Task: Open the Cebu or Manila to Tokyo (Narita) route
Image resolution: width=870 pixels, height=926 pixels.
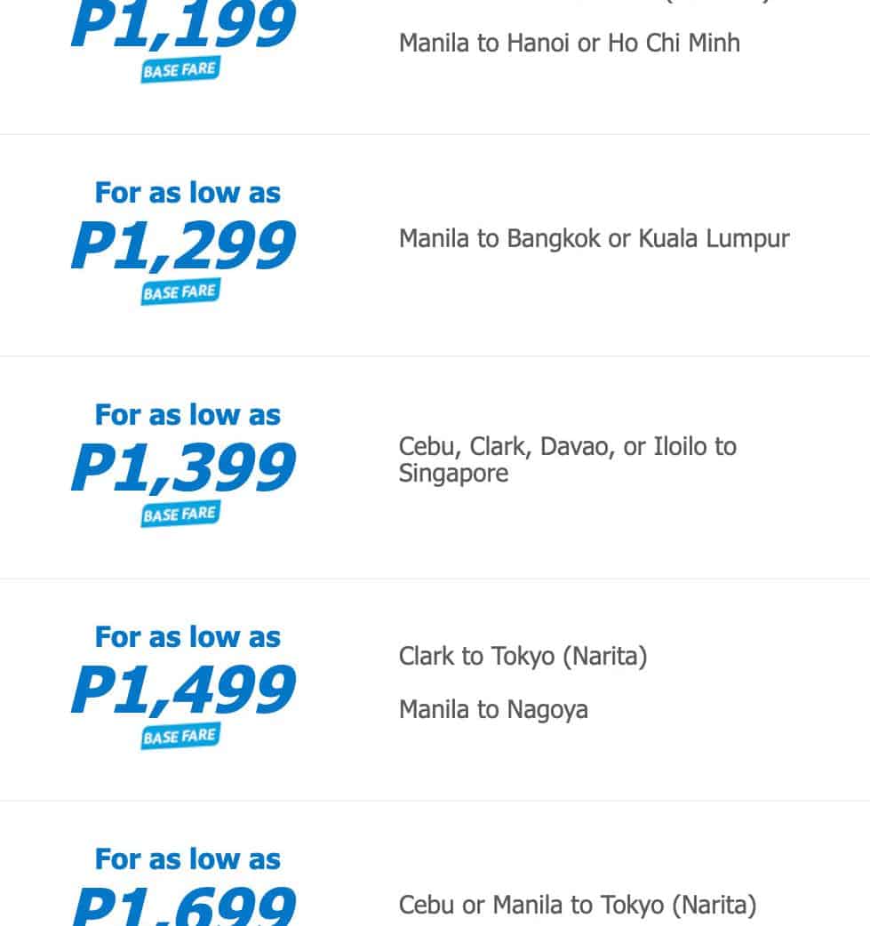Action: click(578, 906)
